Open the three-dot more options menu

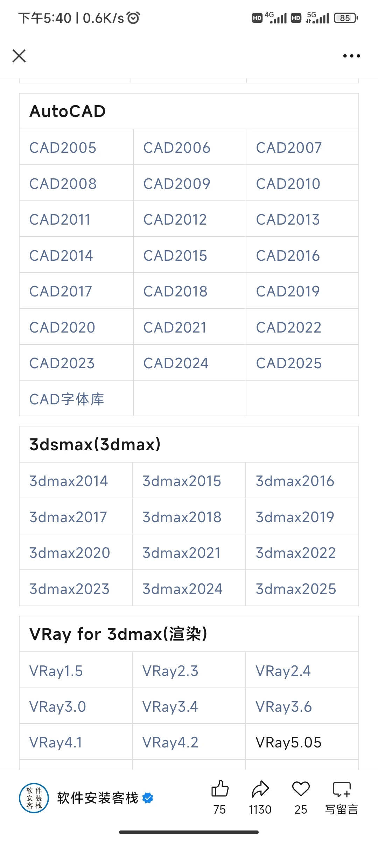(x=351, y=56)
